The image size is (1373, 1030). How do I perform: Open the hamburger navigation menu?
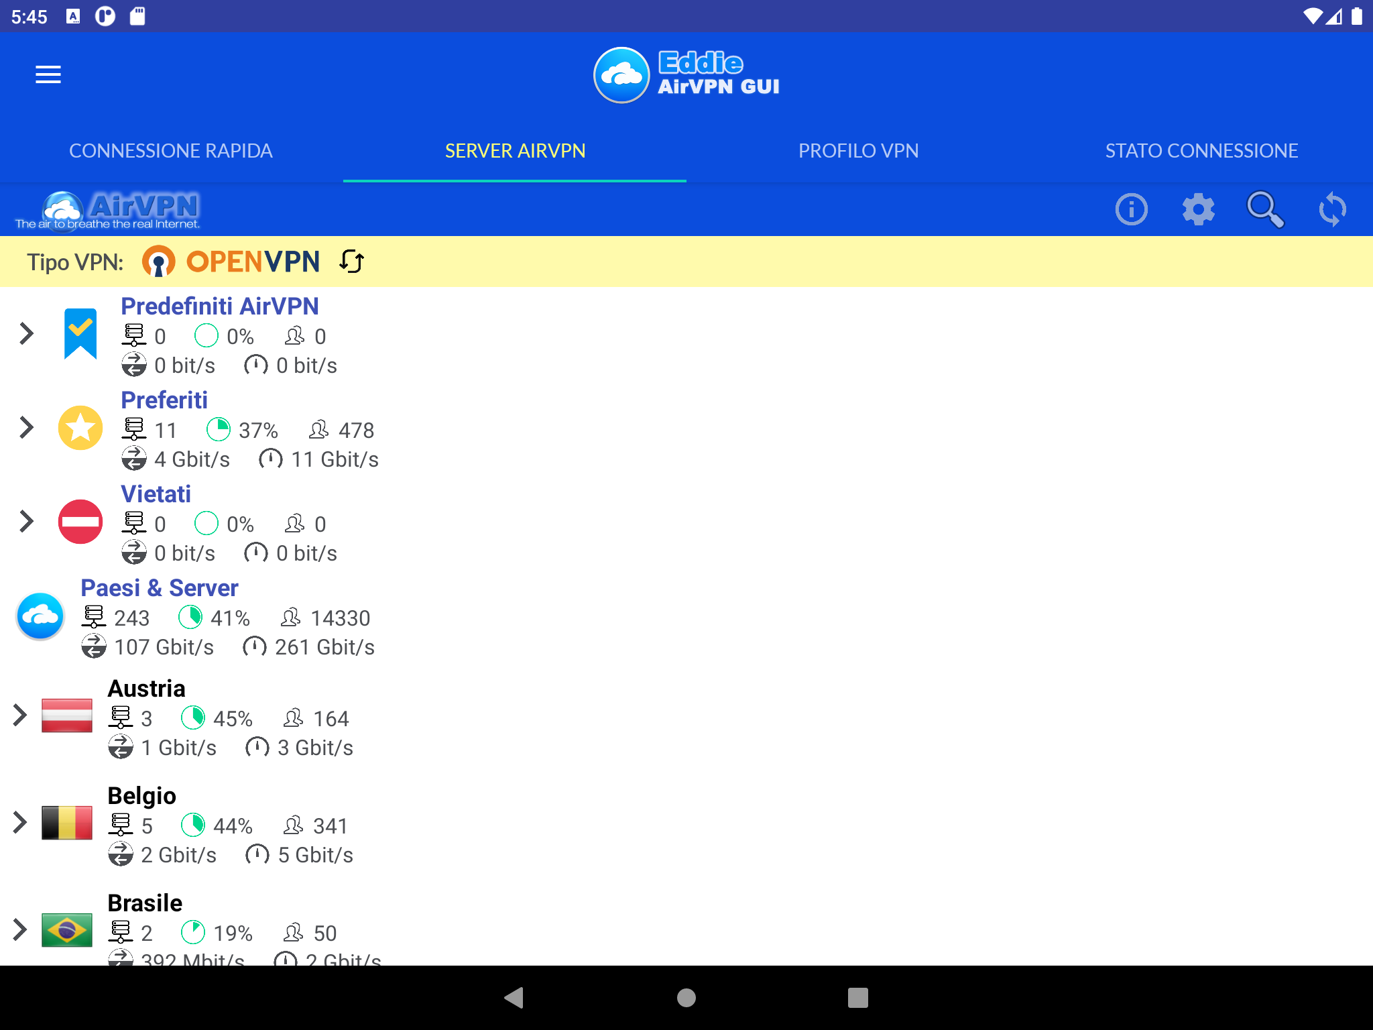[48, 74]
